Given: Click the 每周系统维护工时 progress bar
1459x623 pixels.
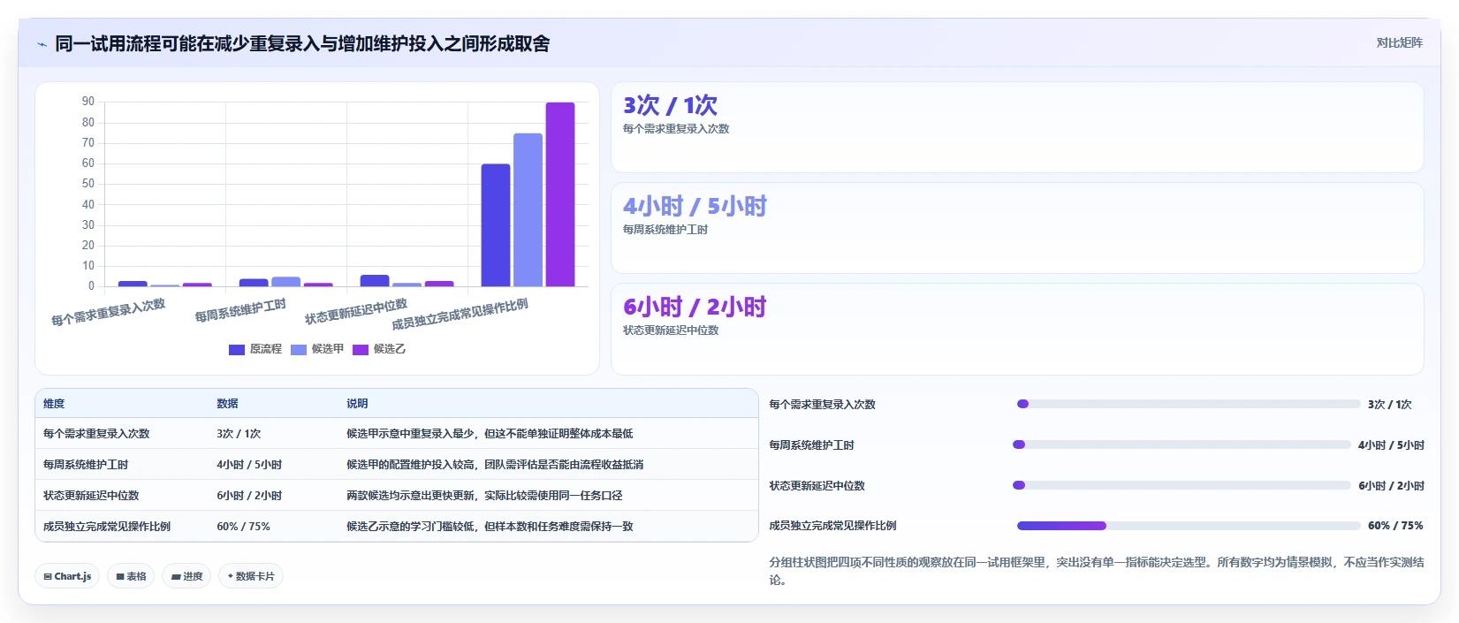Looking at the screenshot, I should click(x=1182, y=444).
